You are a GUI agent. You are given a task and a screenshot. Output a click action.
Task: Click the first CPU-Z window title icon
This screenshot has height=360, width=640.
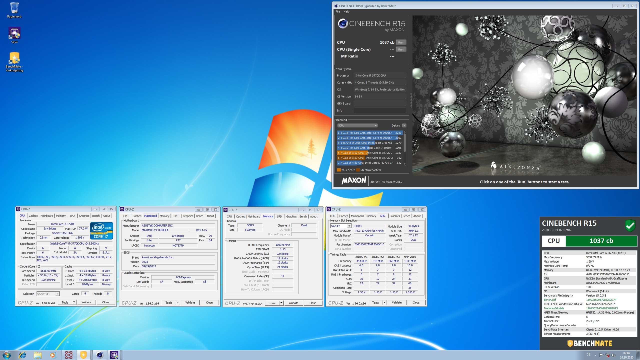pos(18,209)
